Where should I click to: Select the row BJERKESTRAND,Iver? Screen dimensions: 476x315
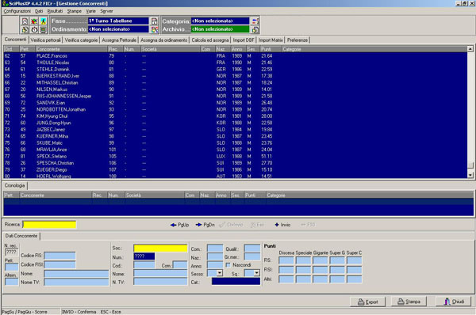236,76
